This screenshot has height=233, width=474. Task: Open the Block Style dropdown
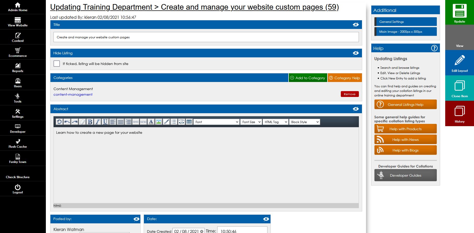[305, 122]
